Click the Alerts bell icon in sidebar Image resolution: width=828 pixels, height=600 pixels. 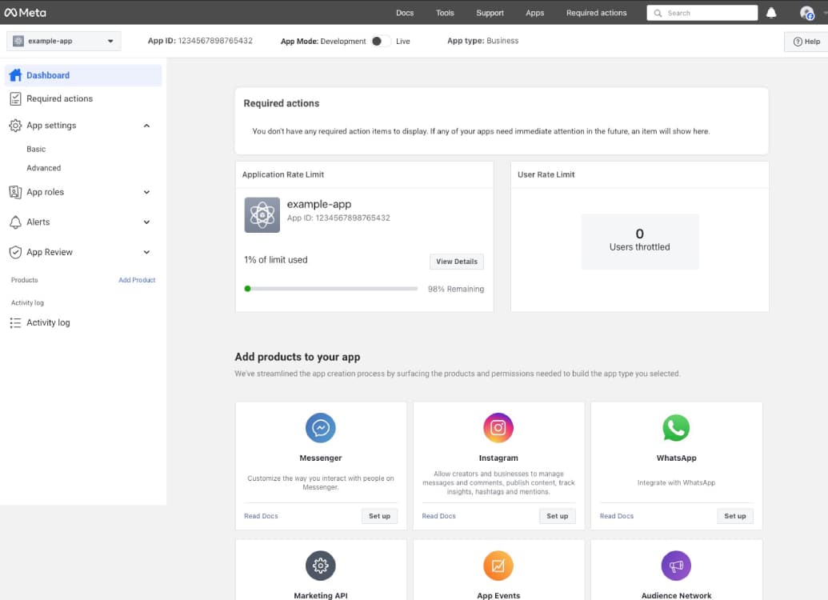tap(16, 222)
